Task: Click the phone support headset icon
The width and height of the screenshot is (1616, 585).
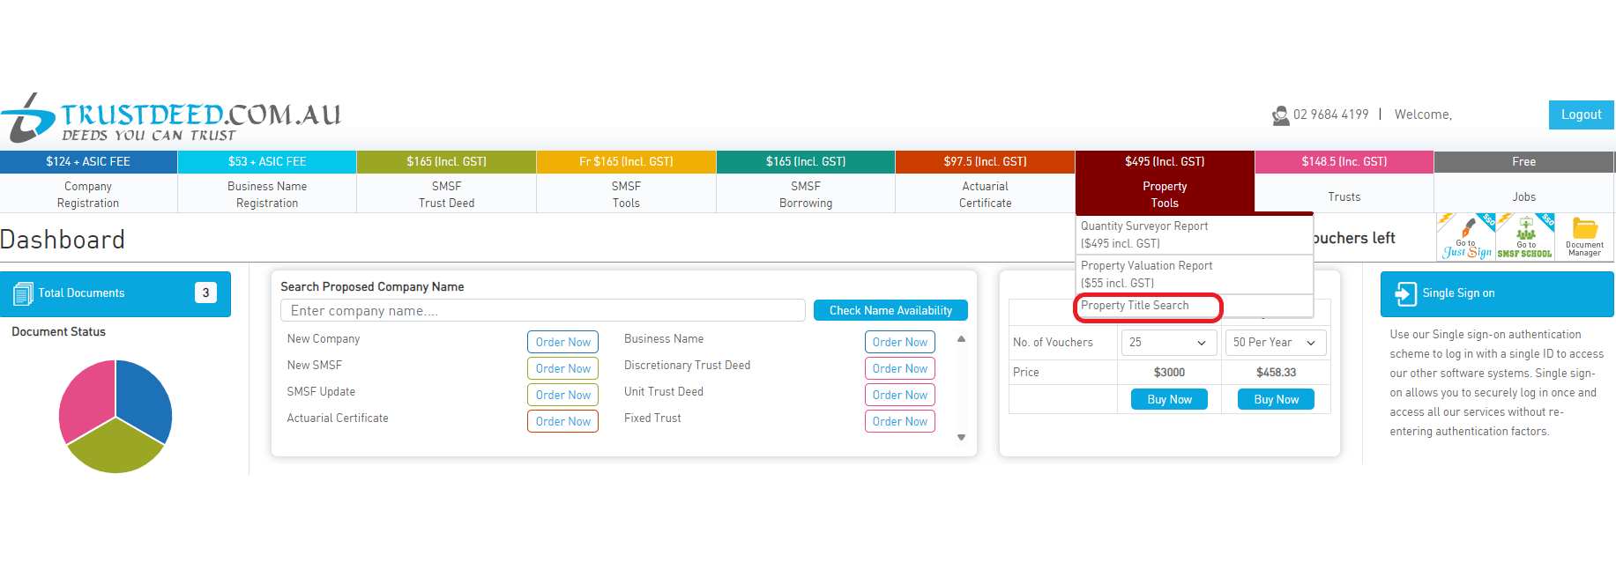Action: [x=1280, y=115]
